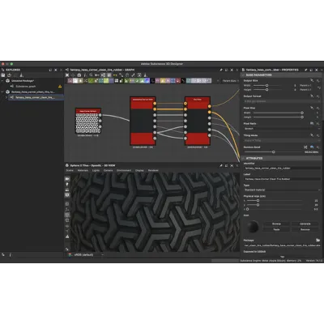Open the sRGB (default) color profile dropdown
This screenshot has width=324, height=324.
[x=86, y=254]
